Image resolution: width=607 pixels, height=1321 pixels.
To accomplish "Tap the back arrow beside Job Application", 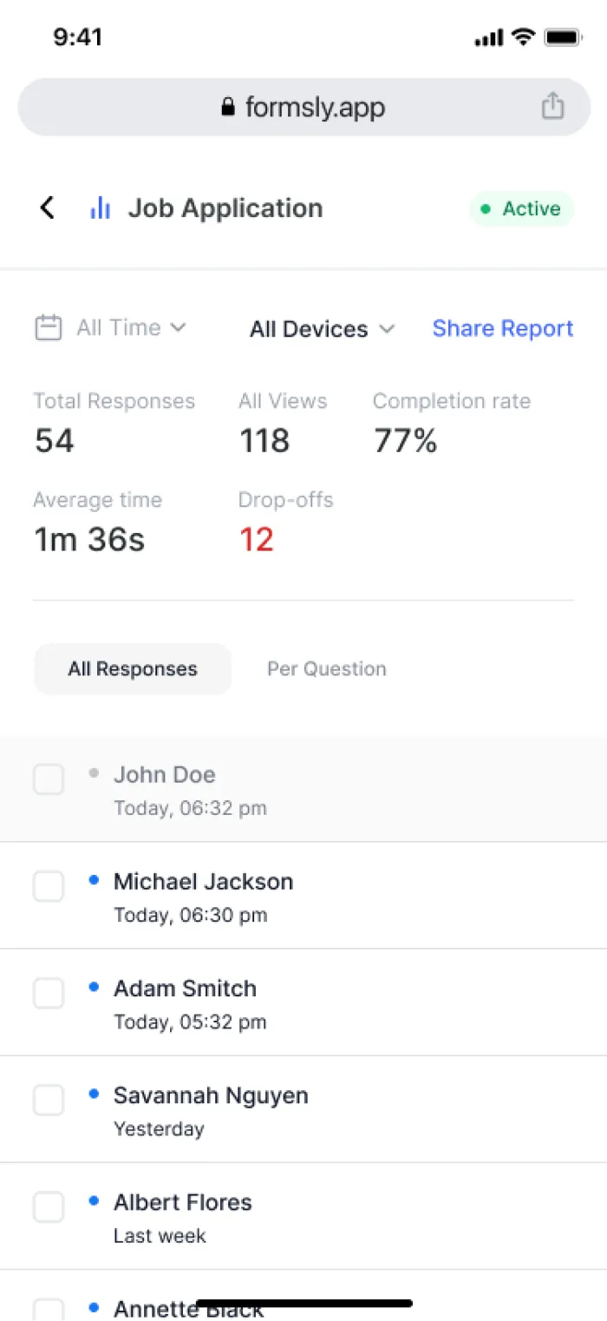I will tap(48, 208).
